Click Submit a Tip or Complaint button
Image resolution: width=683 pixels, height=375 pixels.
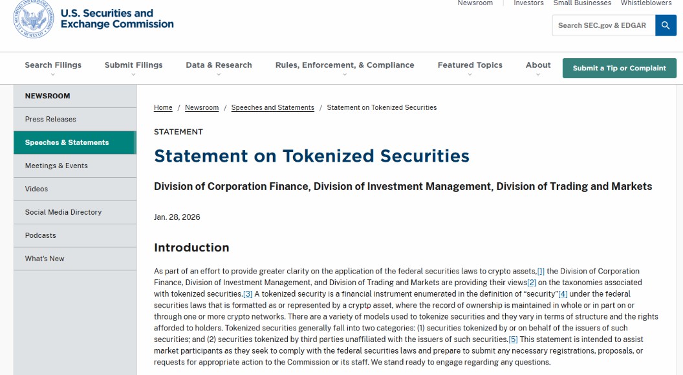click(x=620, y=68)
